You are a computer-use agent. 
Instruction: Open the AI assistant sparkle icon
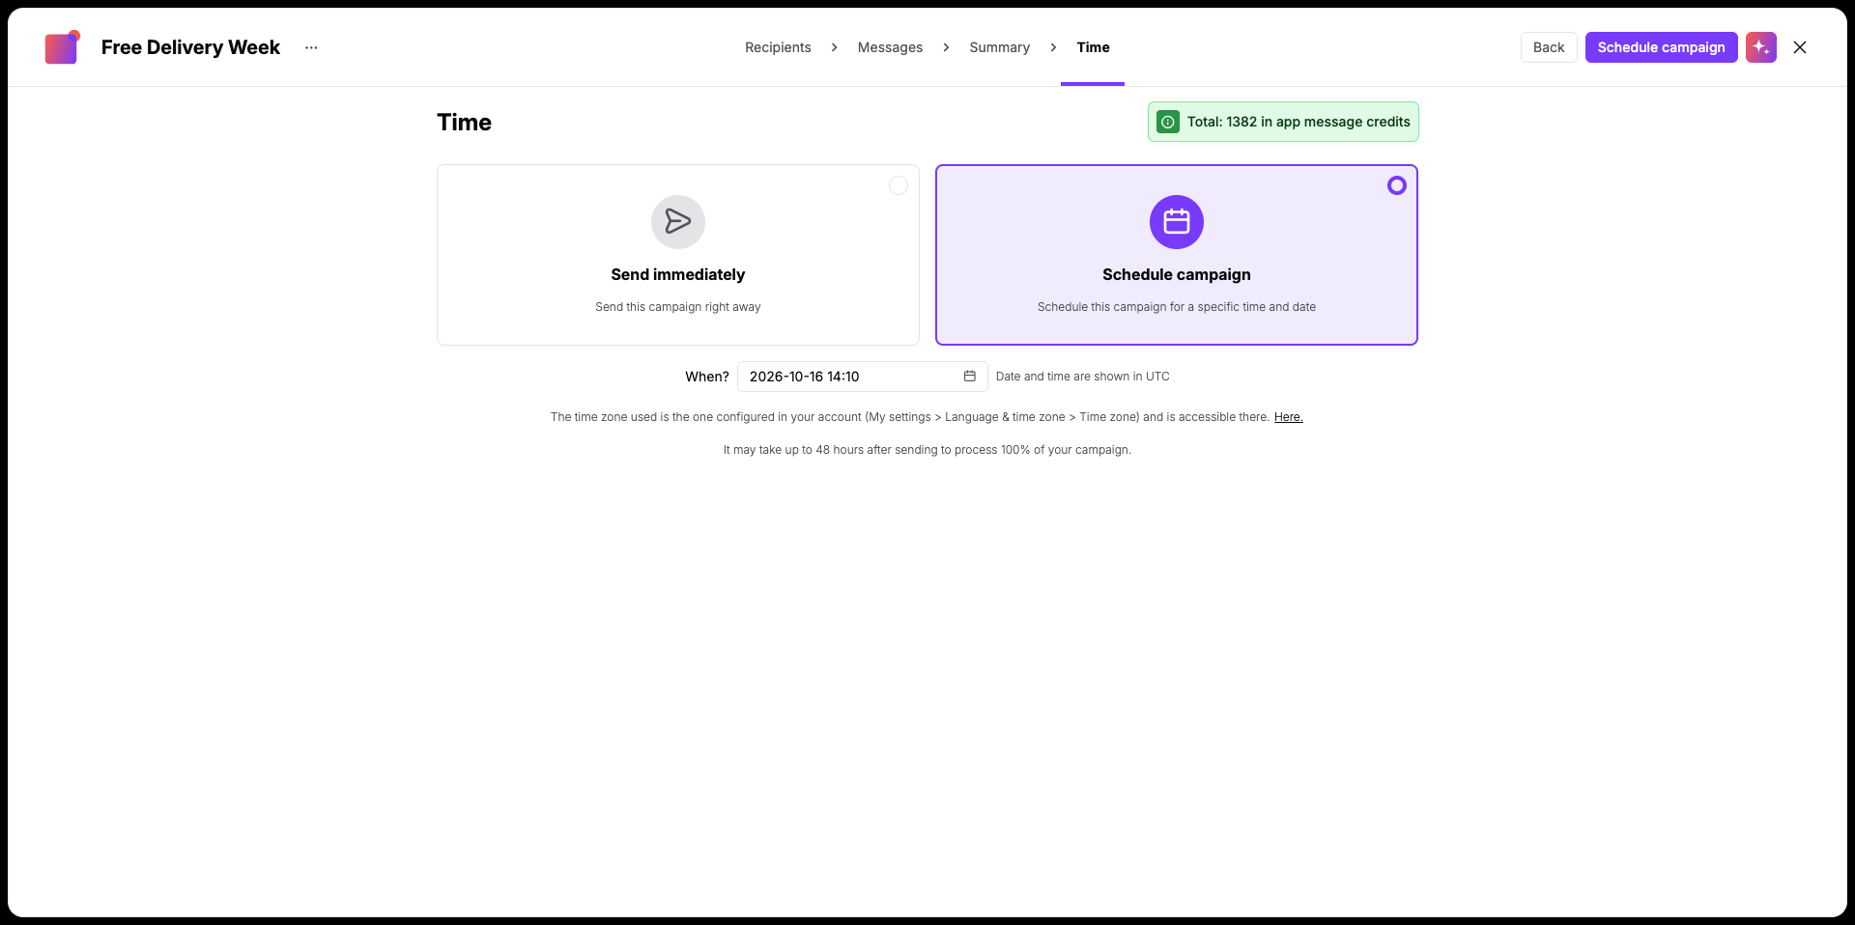coord(1760,47)
